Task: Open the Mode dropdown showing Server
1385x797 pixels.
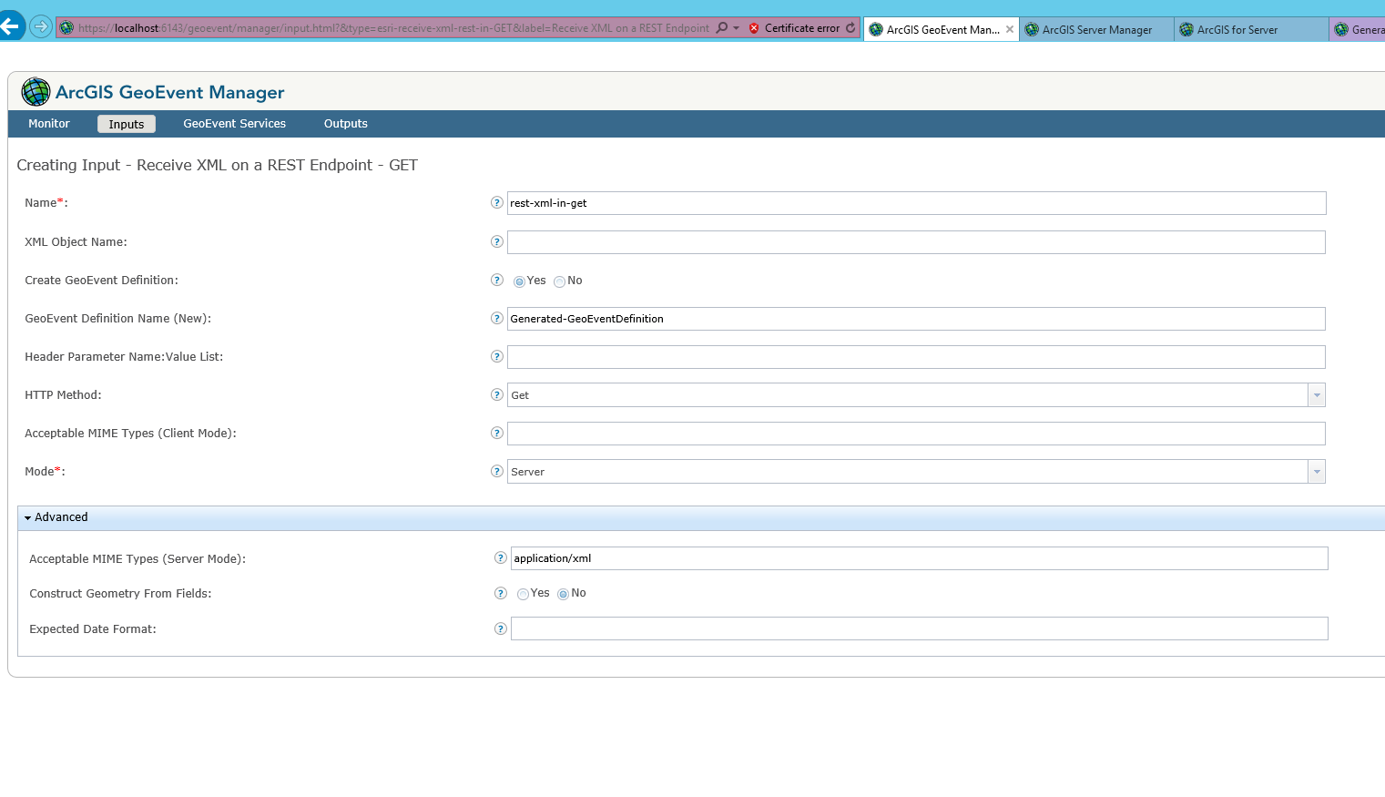Action: [x=1316, y=472]
